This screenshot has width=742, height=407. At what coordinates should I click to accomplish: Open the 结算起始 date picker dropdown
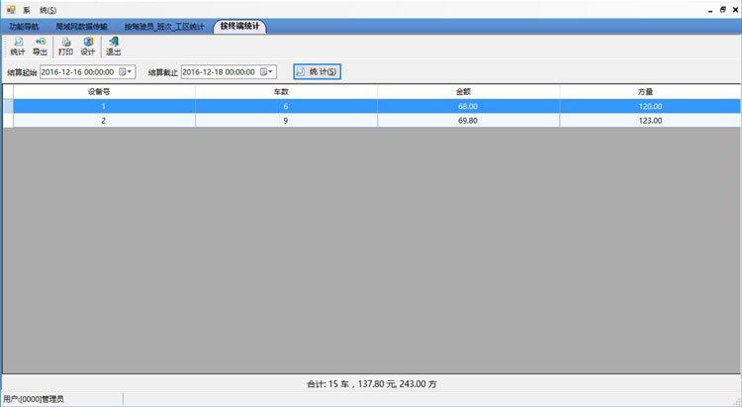click(127, 72)
